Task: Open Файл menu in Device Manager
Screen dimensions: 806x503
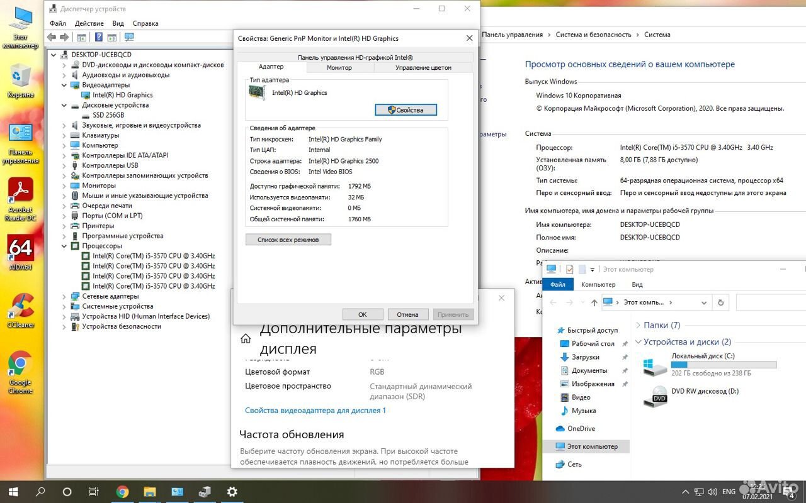Action: [x=58, y=23]
